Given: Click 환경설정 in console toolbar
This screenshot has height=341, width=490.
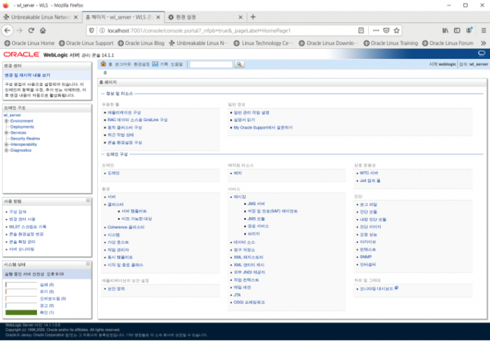Looking at the screenshot, I should click(141, 64).
